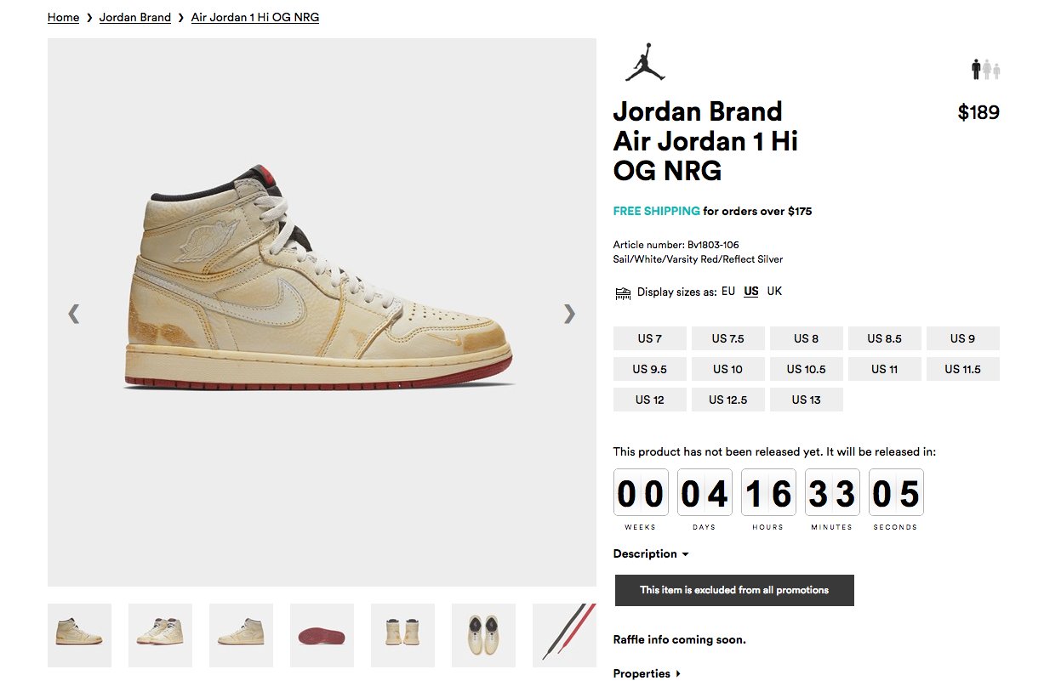Screen dimensions: 1044x692
Task: Select size US 7
Action: pos(650,338)
